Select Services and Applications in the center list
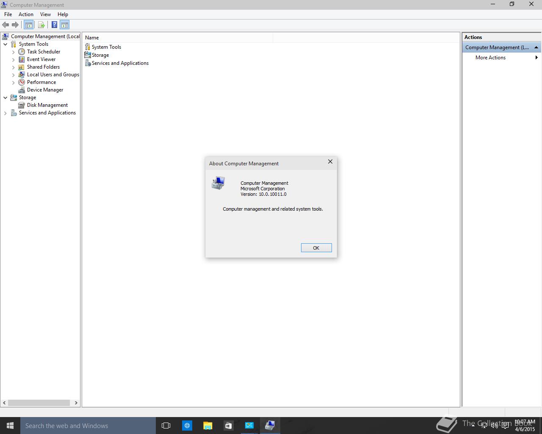The height and width of the screenshot is (434, 542). pos(120,63)
